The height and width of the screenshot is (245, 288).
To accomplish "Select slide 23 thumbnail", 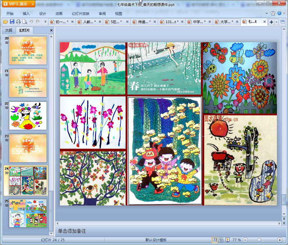I will pyautogui.click(x=28, y=148).
